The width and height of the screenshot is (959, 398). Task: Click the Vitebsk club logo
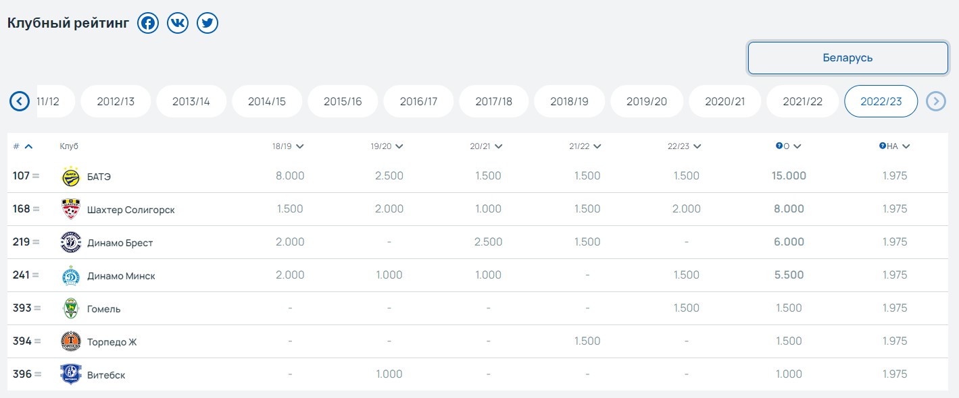coord(71,374)
